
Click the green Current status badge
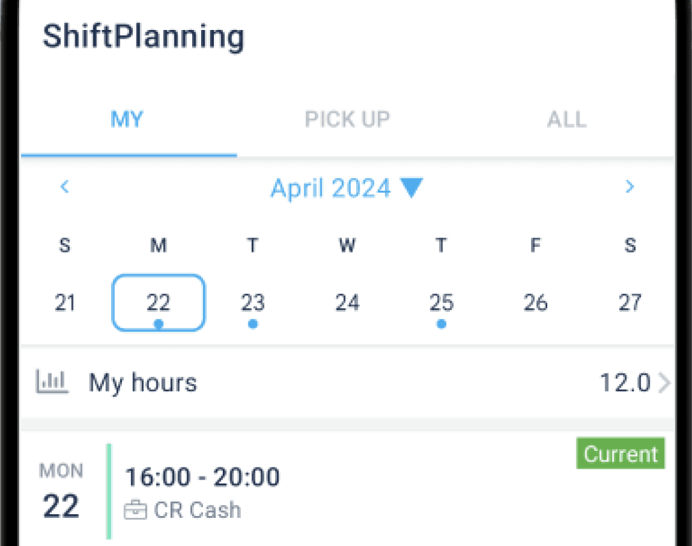click(x=621, y=454)
